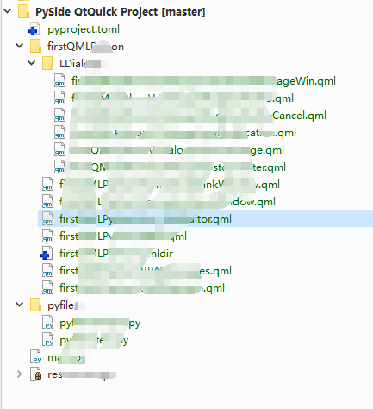This screenshot has width=373, height=409.
Task: Select file name ending in ter.qml
Action: (178, 167)
